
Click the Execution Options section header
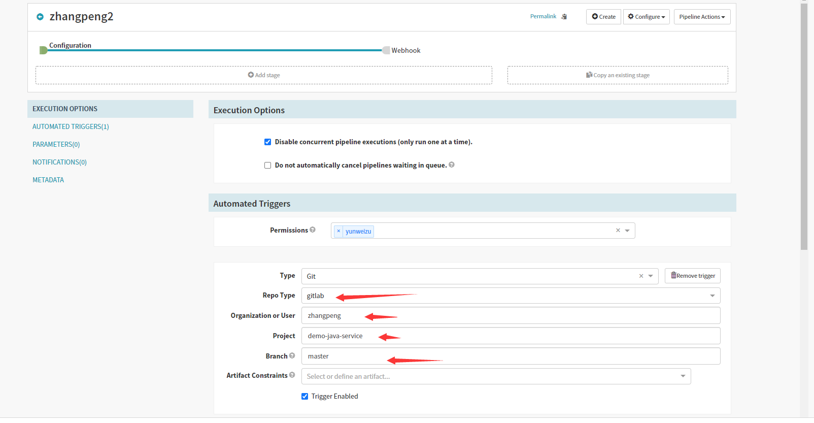point(472,110)
